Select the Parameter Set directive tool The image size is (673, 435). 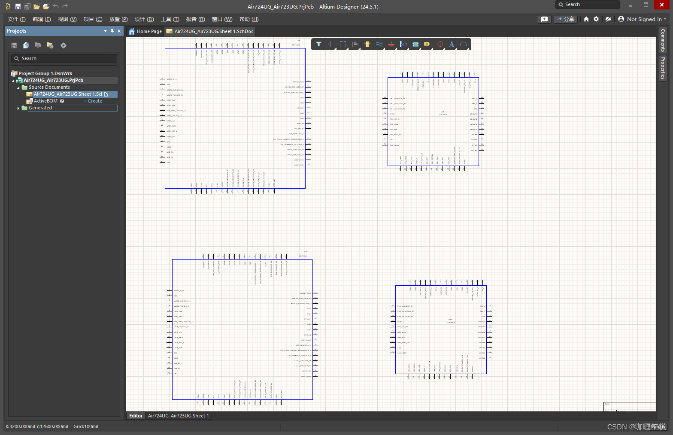440,44
